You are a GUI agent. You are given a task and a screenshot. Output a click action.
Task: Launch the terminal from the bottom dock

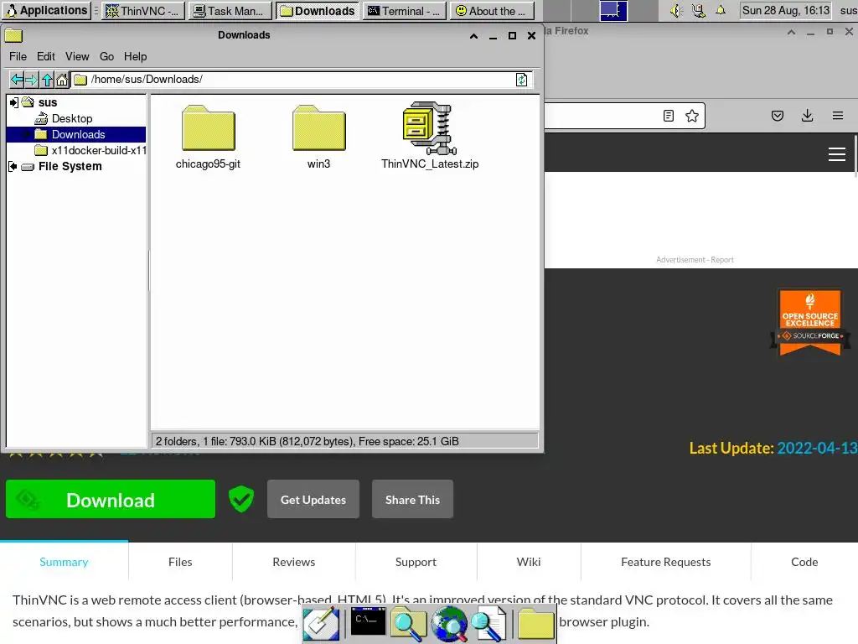[x=368, y=621]
